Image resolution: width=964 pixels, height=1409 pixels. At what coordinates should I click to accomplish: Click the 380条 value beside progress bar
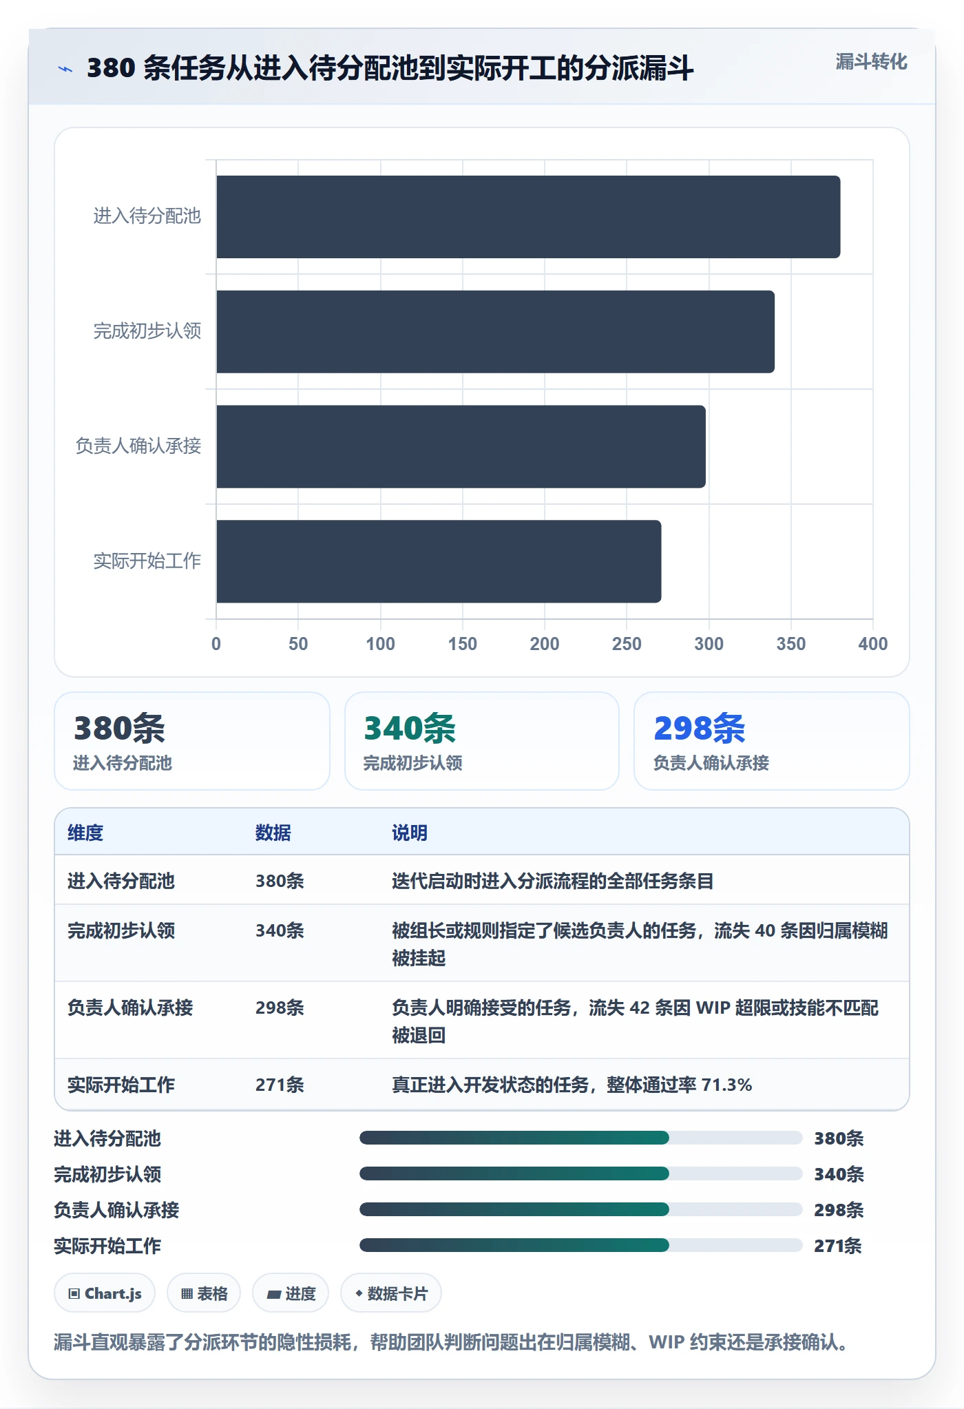(839, 1138)
